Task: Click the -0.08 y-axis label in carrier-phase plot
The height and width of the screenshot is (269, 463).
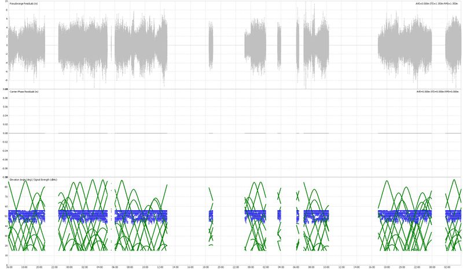Action: click(x=5, y=169)
